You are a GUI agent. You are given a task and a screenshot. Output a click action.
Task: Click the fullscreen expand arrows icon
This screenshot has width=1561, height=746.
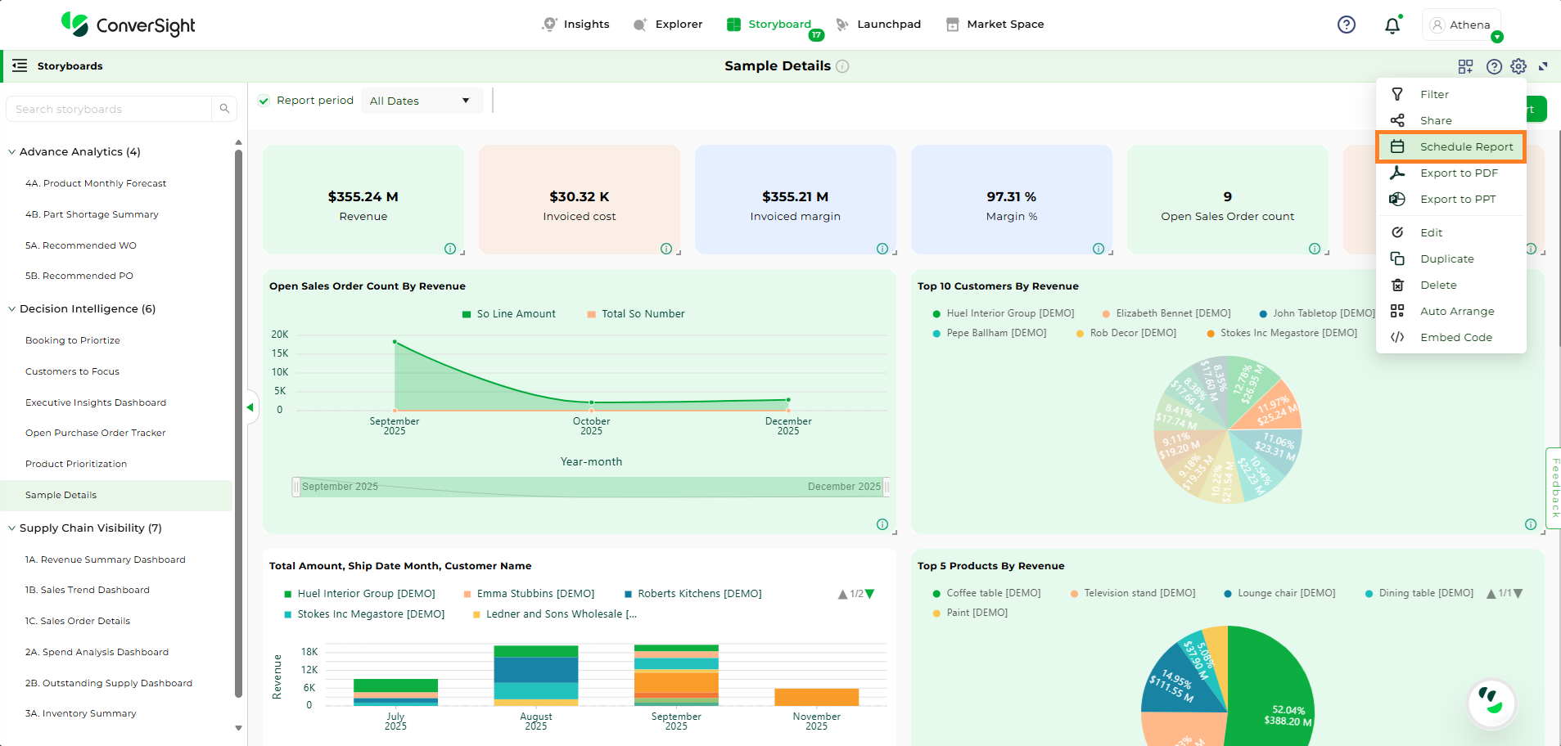click(x=1543, y=66)
